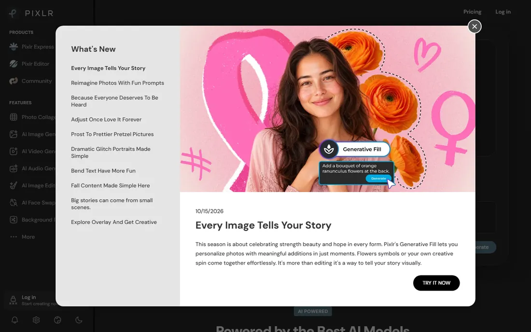This screenshot has height=332, width=531.
Task: Click the sidebar Log in lock icon
Action: click(x=13, y=300)
